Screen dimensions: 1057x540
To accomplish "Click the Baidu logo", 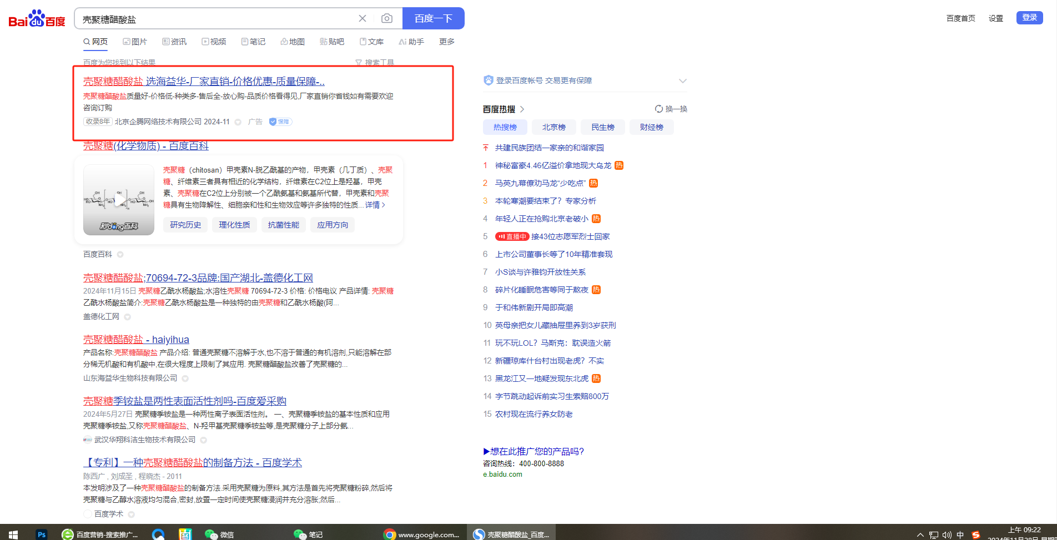I will click(x=37, y=19).
